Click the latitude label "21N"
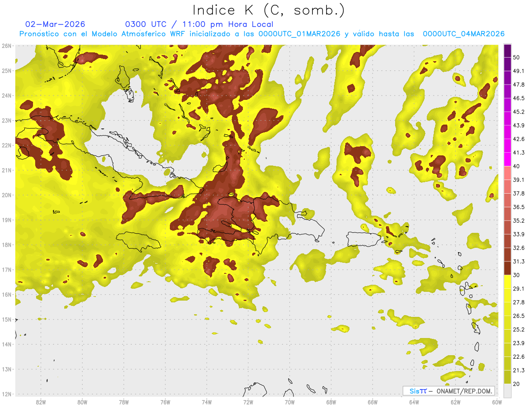 [x=7, y=170]
